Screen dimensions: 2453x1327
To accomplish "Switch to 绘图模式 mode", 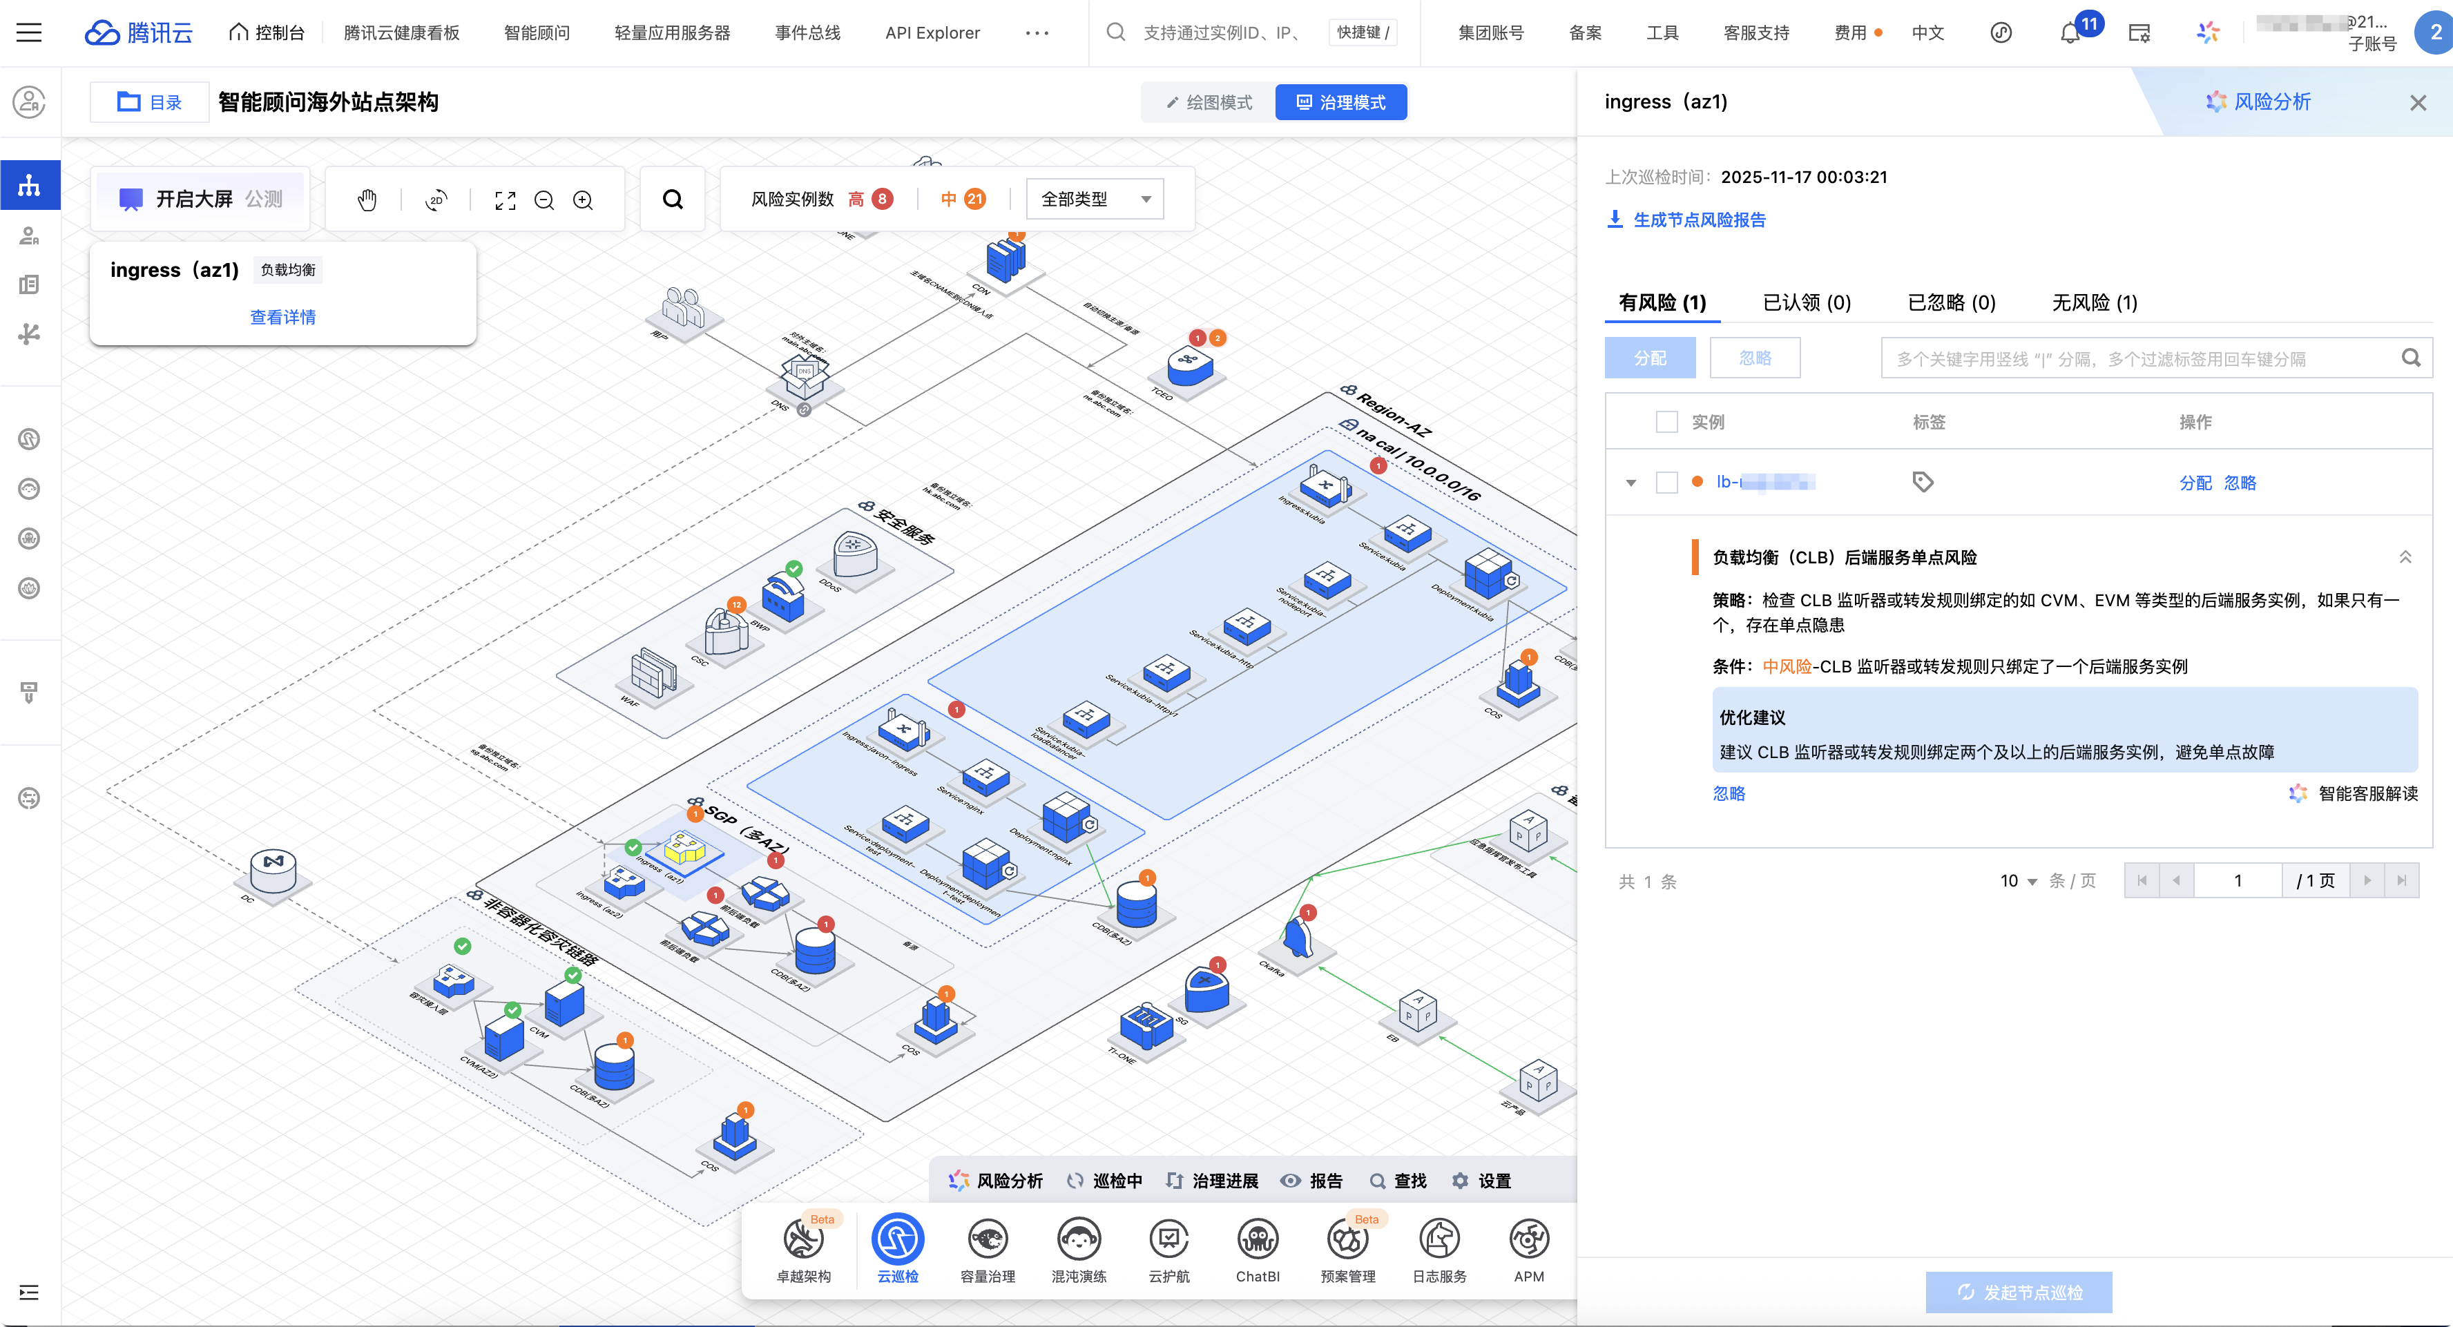I will tap(1209, 103).
